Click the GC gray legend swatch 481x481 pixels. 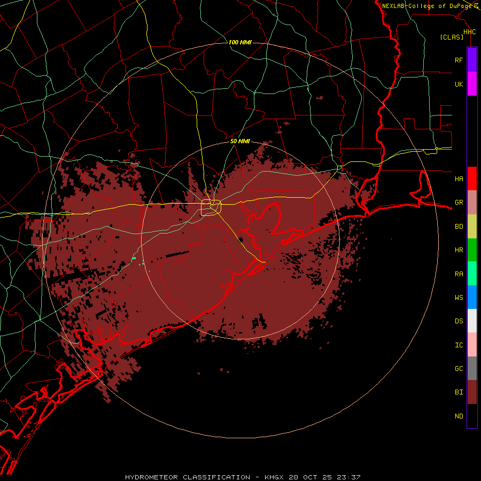click(472, 368)
